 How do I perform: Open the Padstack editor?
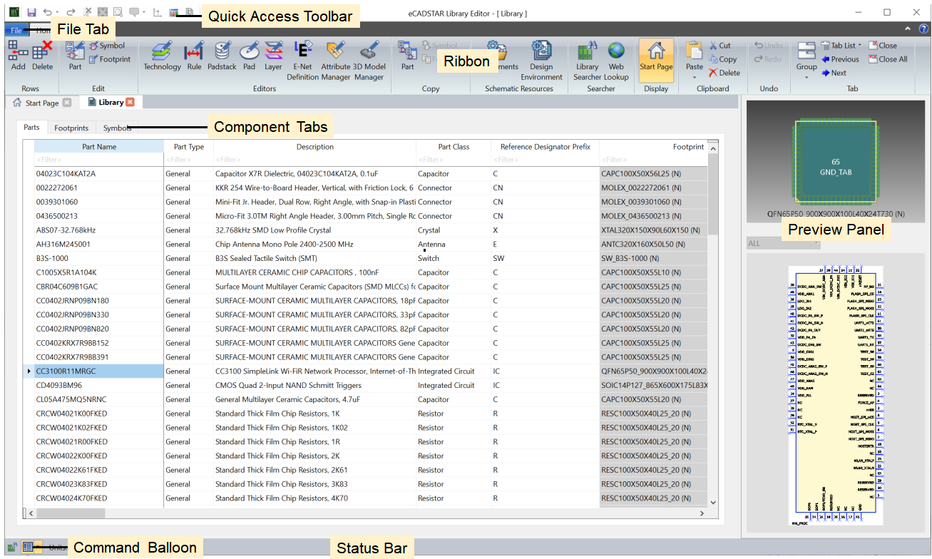pos(222,57)
